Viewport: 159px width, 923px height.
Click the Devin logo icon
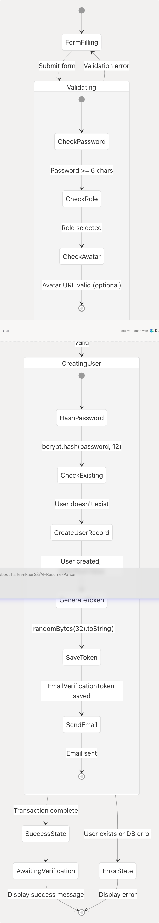tap(152, 331)
